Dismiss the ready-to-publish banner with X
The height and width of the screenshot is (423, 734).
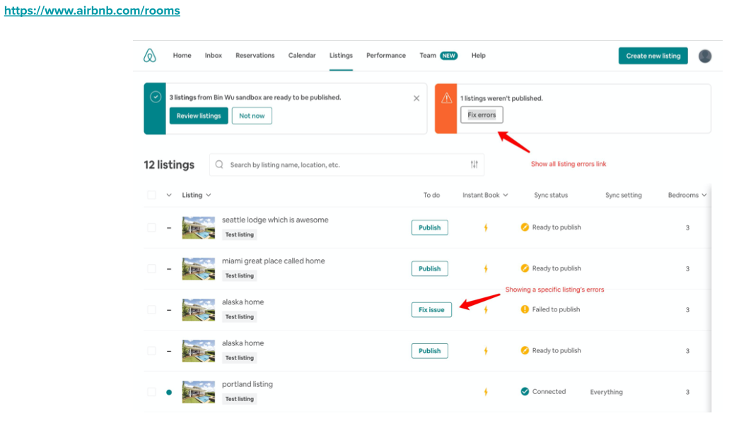[416, 98]
